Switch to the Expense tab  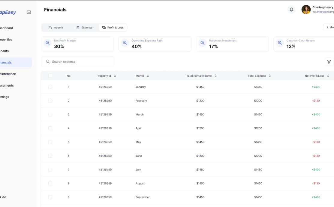(84, 28)
